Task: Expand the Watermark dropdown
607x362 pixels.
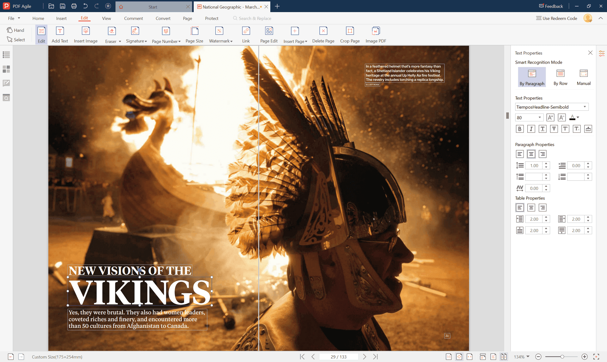Action: [x=231, y=41]
